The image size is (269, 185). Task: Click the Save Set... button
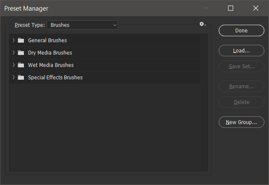pos(241,66)
